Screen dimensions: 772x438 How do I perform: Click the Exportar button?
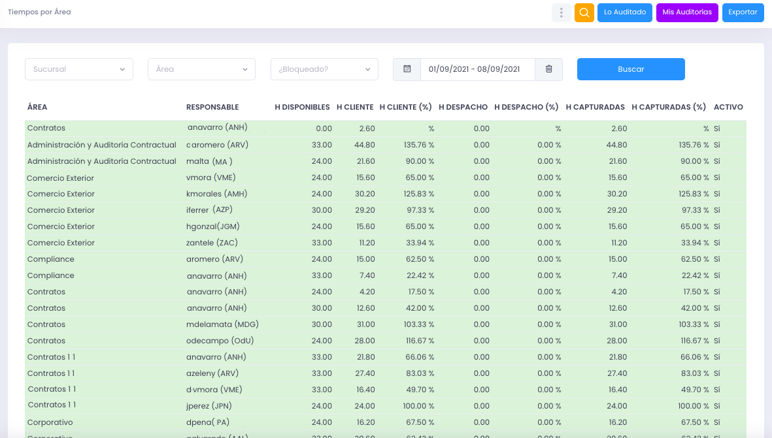point(743,12)
